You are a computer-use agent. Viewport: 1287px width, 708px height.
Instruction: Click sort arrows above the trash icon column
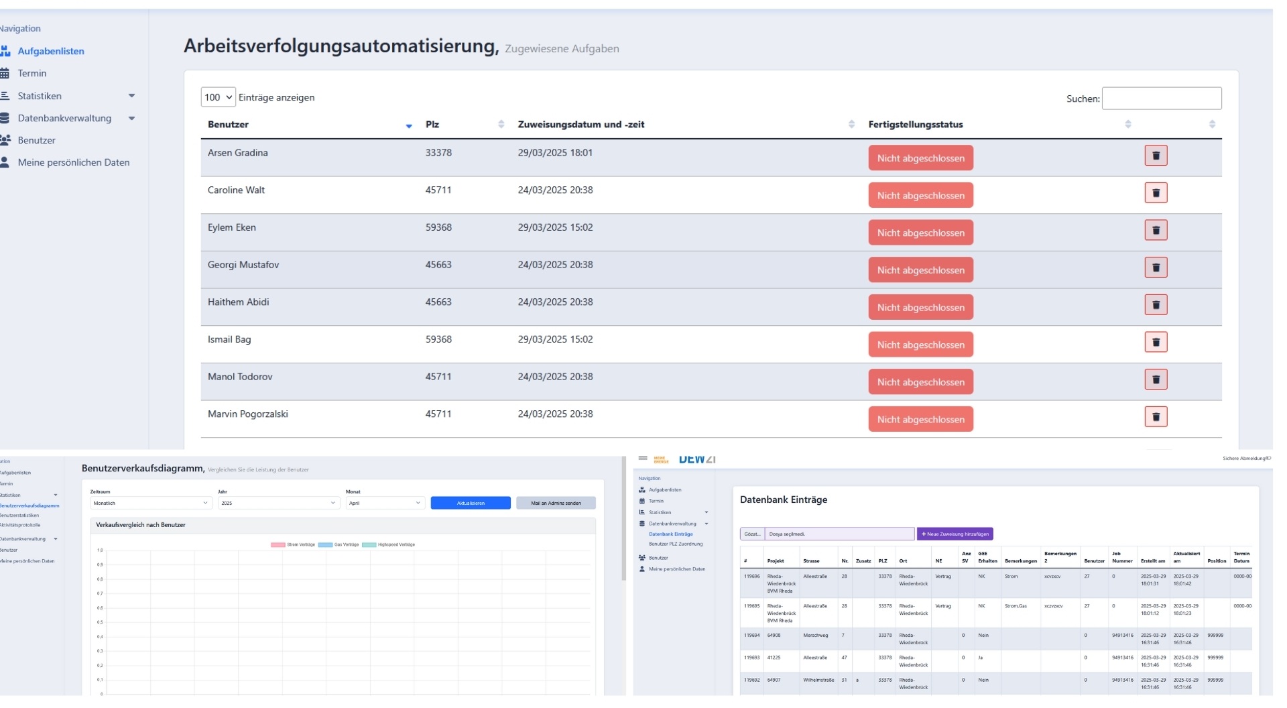tap(1212, 124)
